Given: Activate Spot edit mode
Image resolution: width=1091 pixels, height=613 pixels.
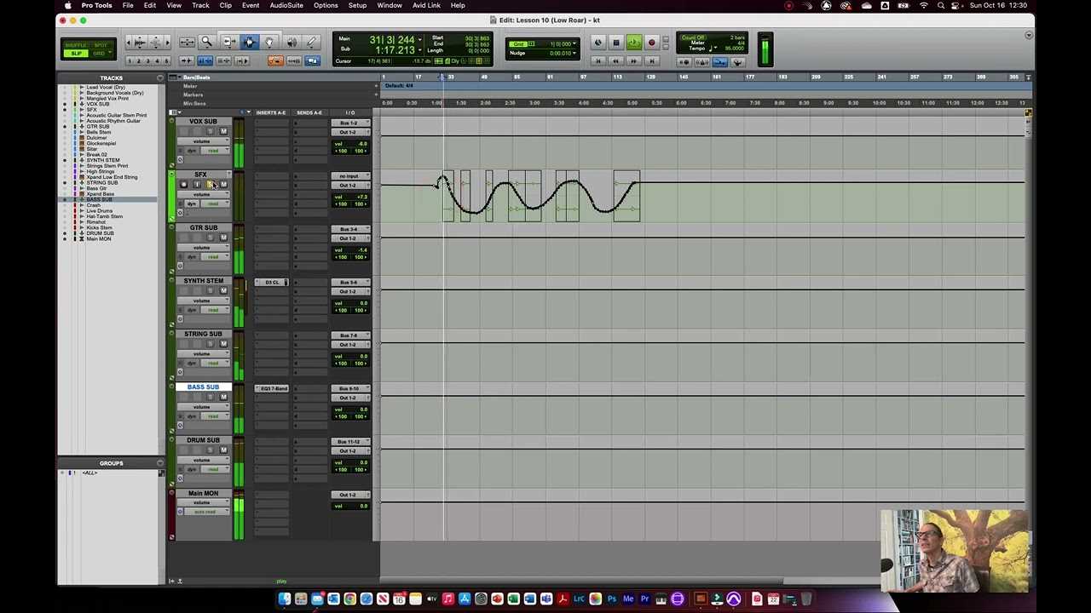Looking at the screenshot, I should pos(101,44).
